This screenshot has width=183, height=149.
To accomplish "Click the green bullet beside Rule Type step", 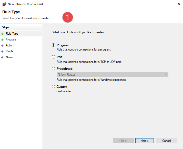I will pos(2,34).
